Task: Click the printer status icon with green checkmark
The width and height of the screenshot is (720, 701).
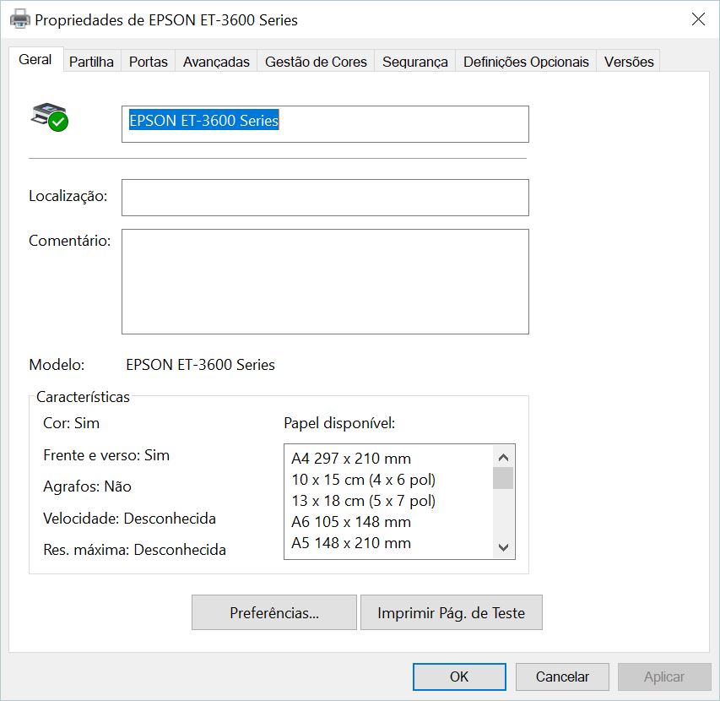Action: point(50,117)
